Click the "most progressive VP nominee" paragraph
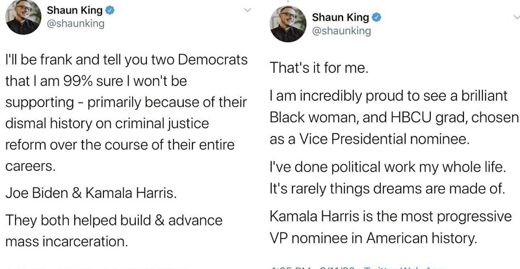 (391, 227)
